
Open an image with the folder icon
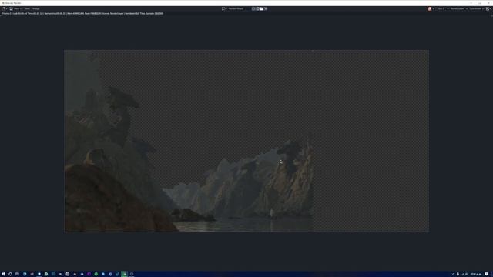coord(262,8)
